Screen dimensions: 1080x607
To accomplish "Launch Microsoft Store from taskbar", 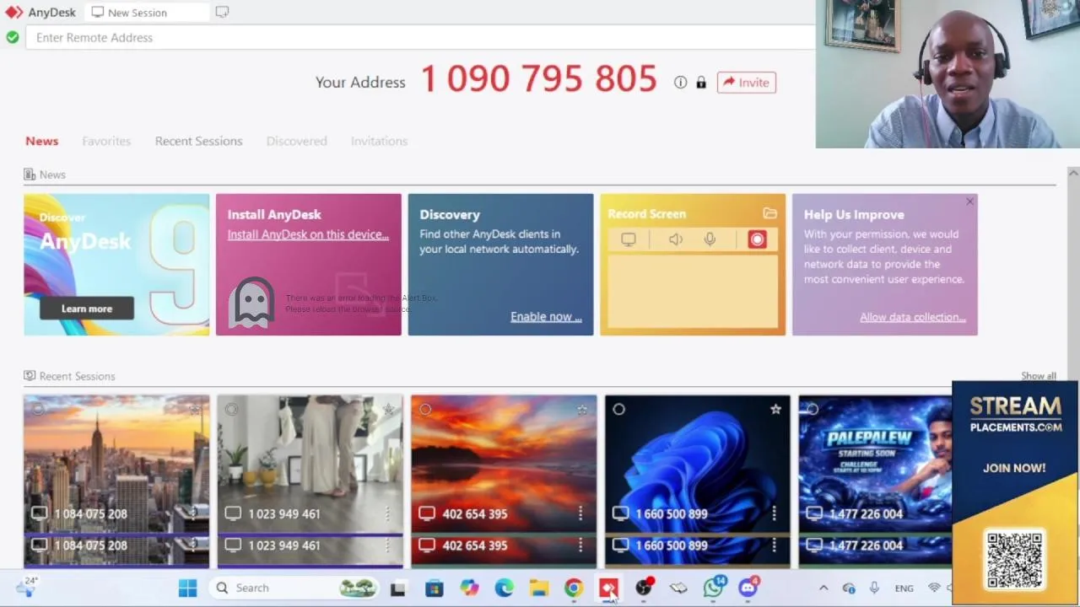I will point(434,588).
